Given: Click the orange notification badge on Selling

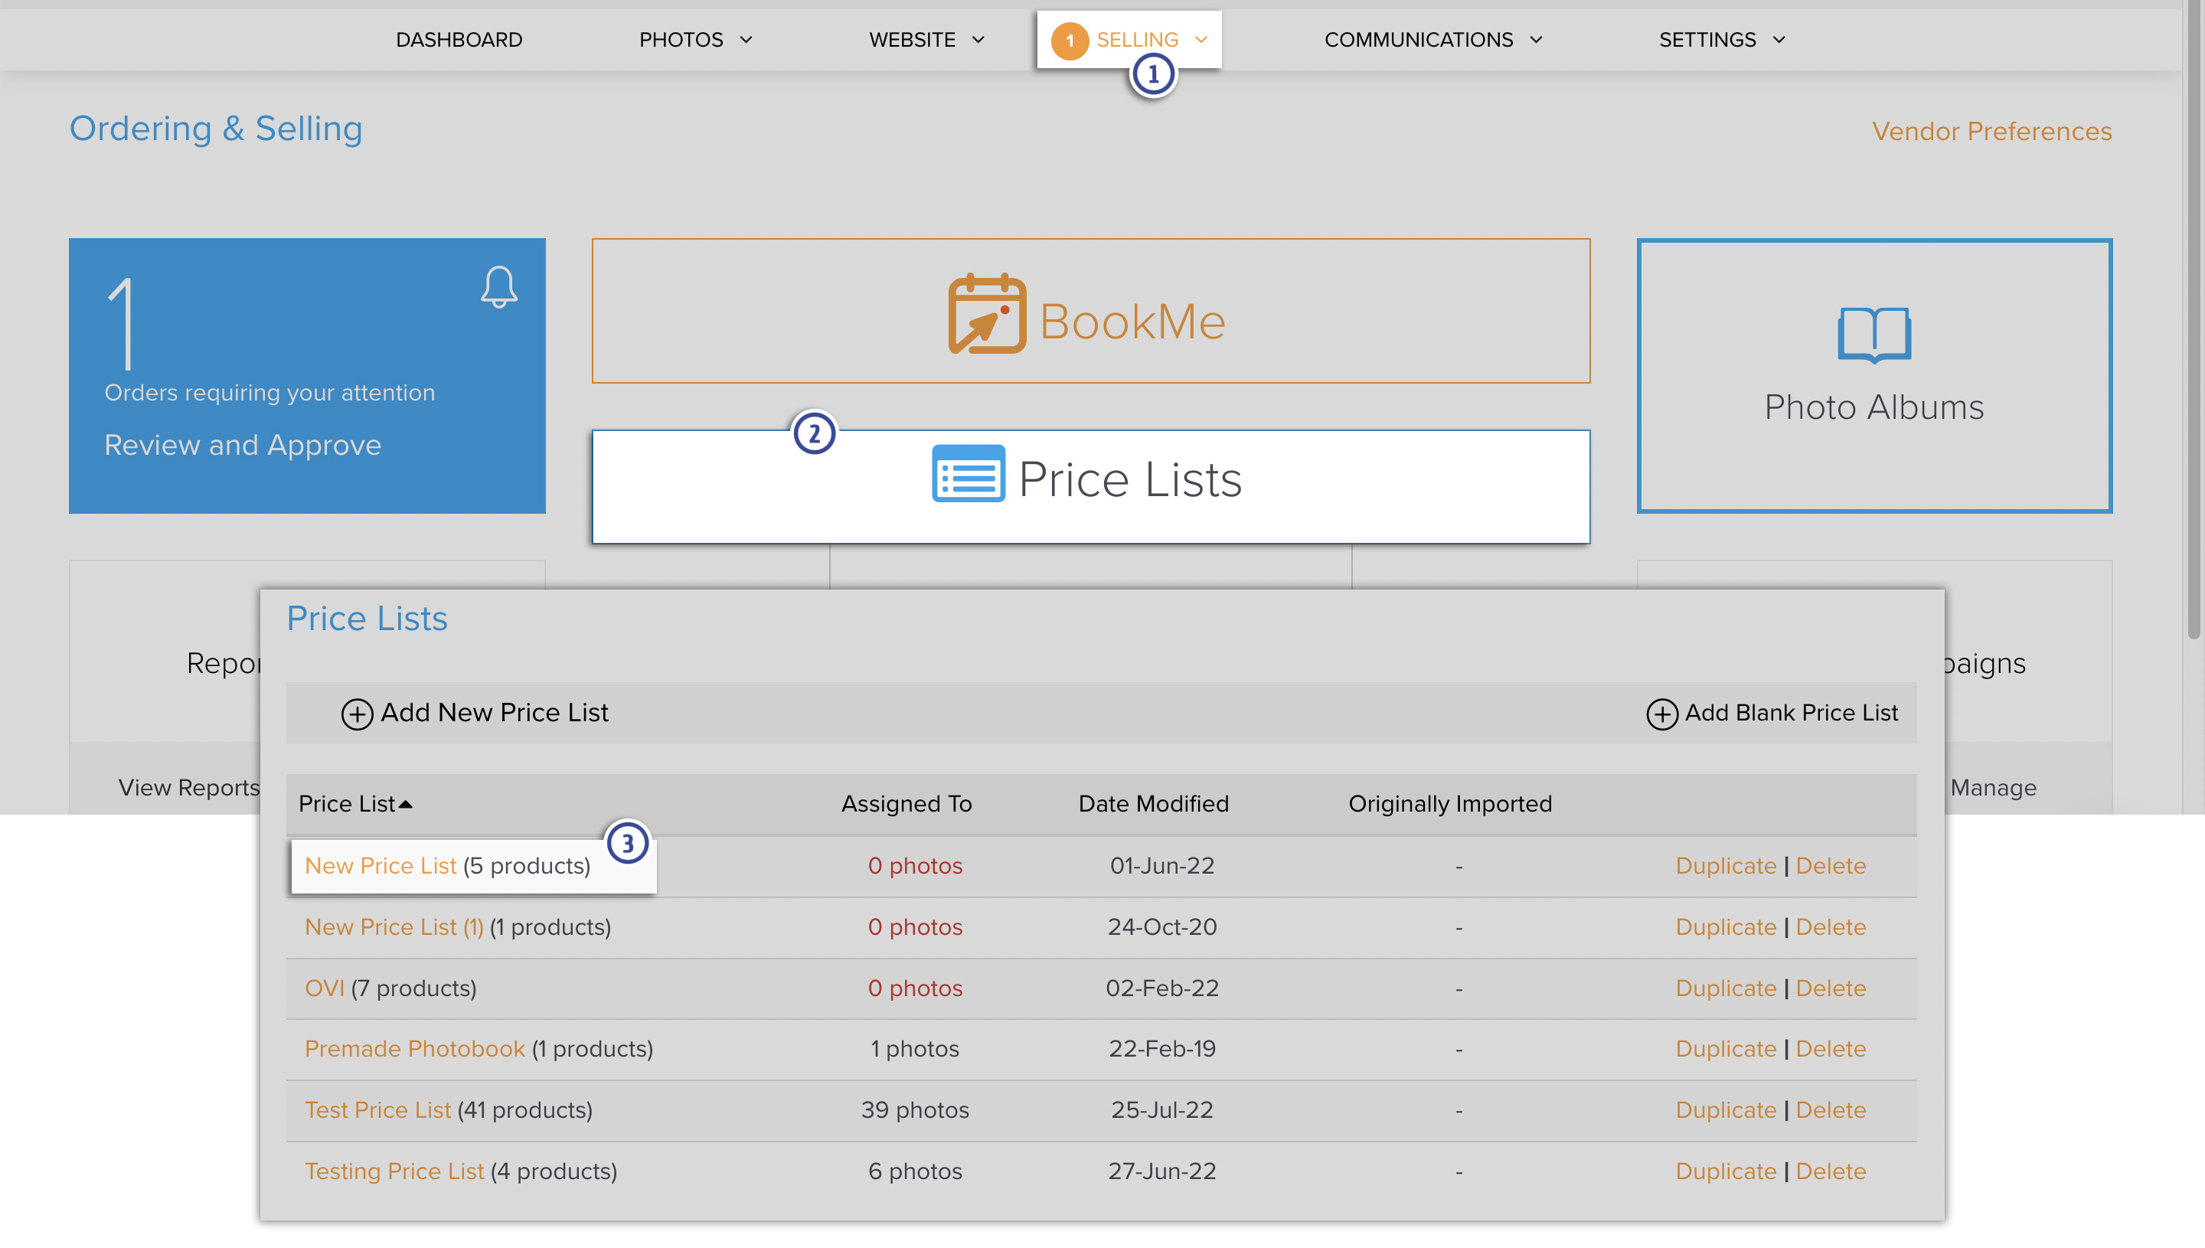Looking at the screenshot, I should click(1070, 39).
